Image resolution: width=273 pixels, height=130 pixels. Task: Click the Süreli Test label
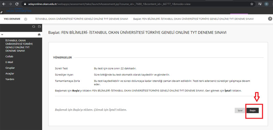[x=61, y=68]
